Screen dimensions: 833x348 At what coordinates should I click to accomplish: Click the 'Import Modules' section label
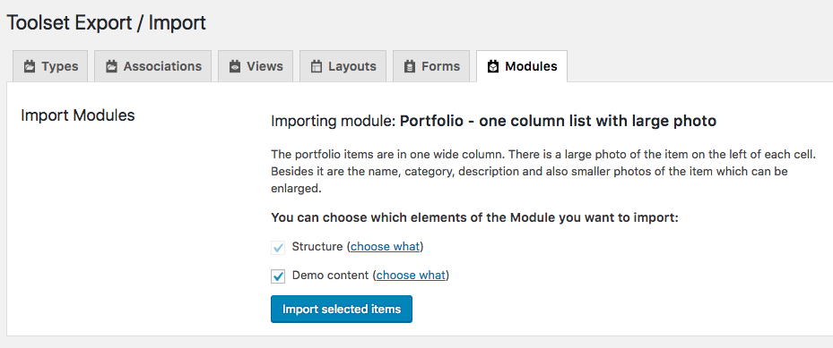[78, 115]
